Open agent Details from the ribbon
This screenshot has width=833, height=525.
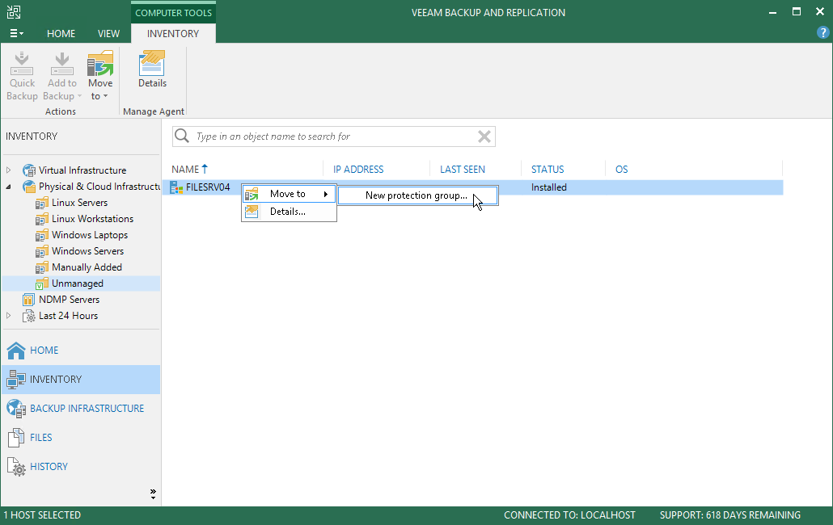click(x=153, y=69)
